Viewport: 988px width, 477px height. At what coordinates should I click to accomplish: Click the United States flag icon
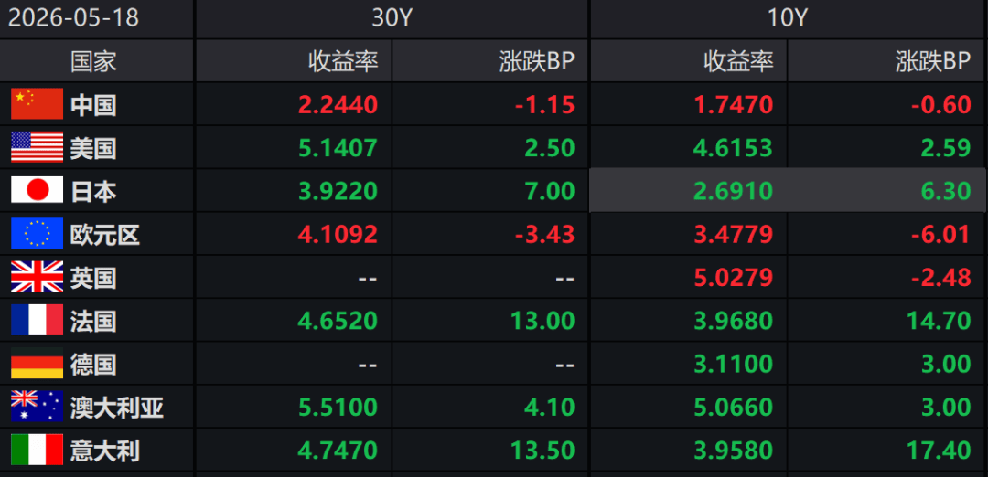pyautogui.click(x=38, y=147)
